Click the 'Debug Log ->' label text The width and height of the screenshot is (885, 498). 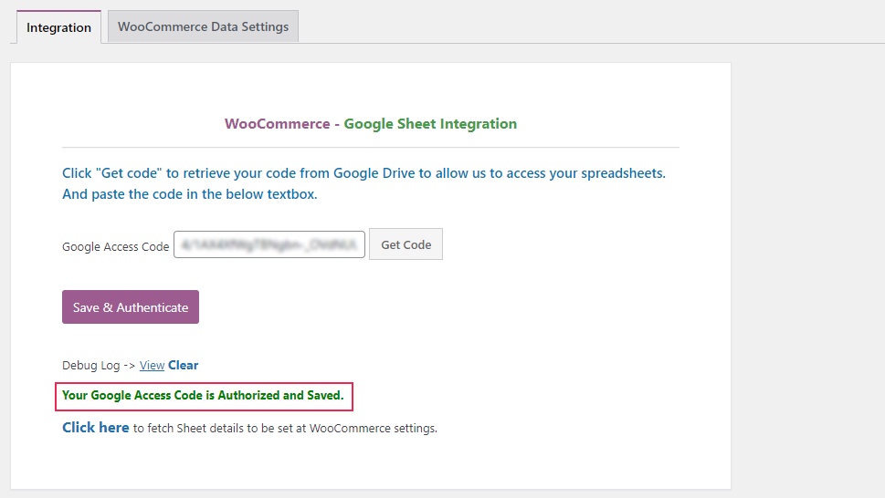pos(99,365)
